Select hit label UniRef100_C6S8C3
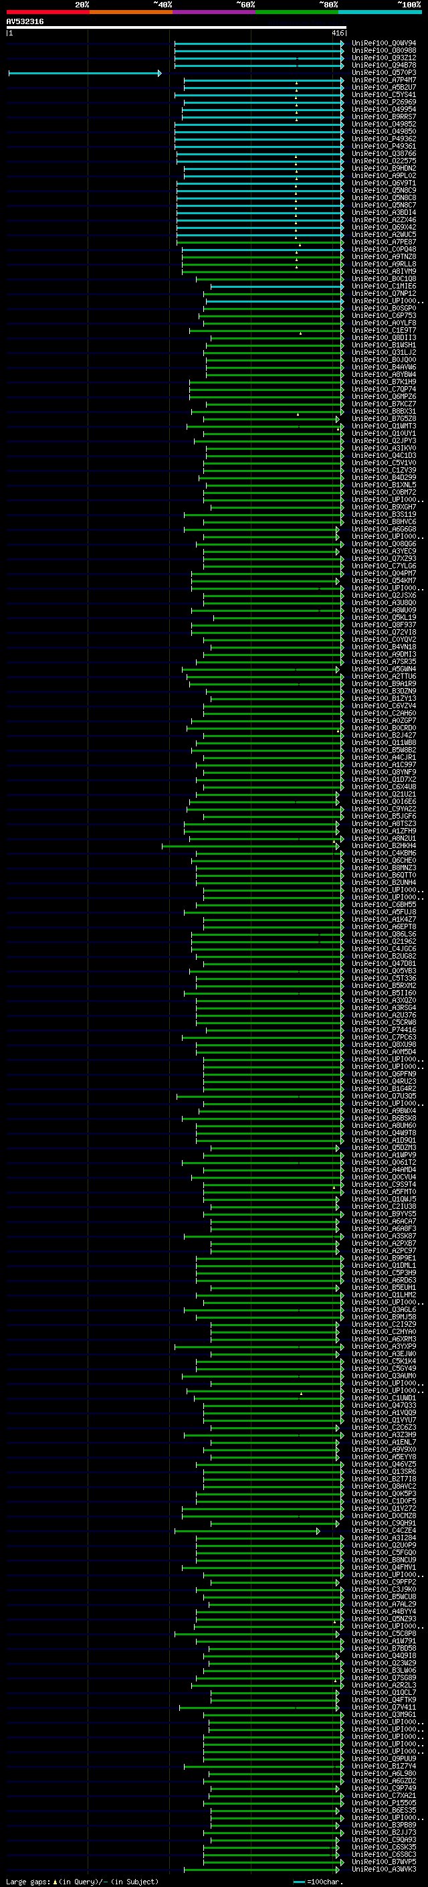Image resolution: width=428 pixels, height=1887 pixels. 384,1855
